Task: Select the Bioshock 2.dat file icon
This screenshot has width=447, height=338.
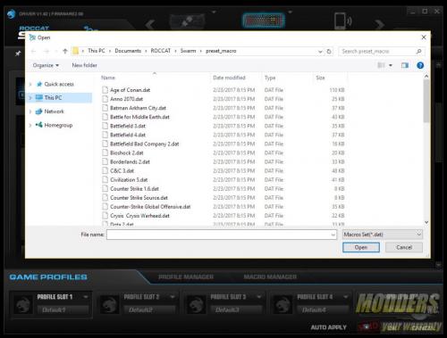Action: coord(105,153)
